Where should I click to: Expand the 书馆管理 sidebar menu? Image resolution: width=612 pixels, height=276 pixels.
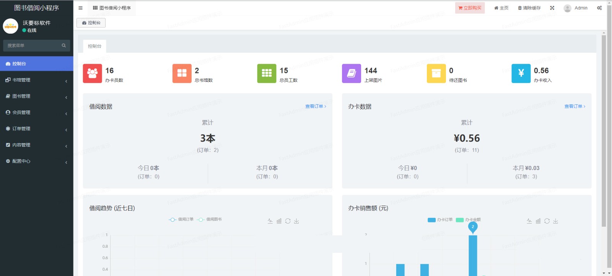tap(36, 80)
